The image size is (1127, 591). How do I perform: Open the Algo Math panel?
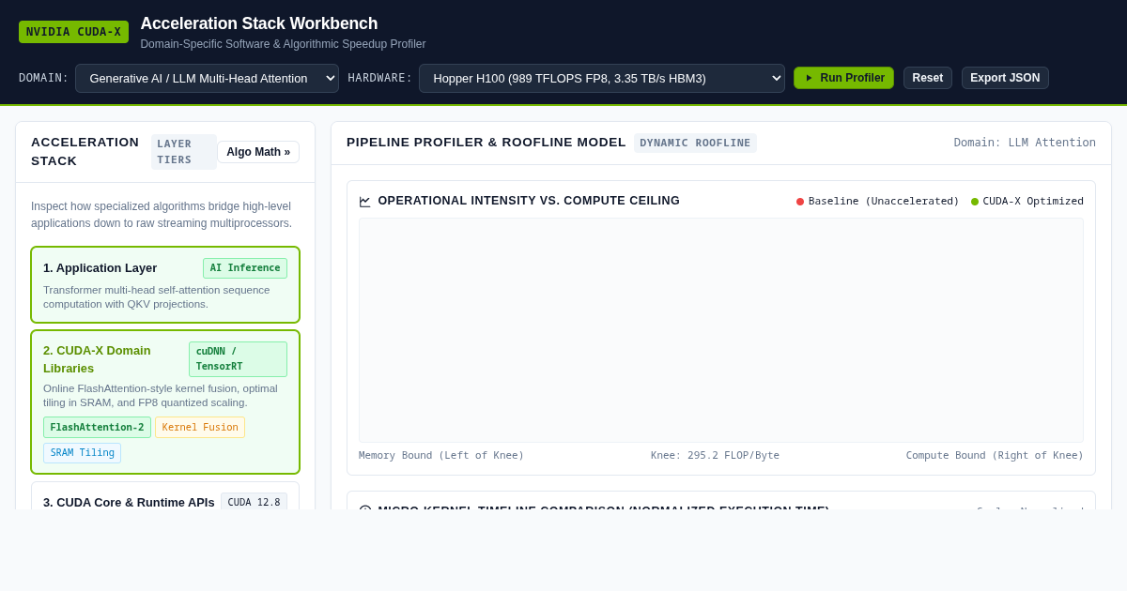[x=258, y=152]
